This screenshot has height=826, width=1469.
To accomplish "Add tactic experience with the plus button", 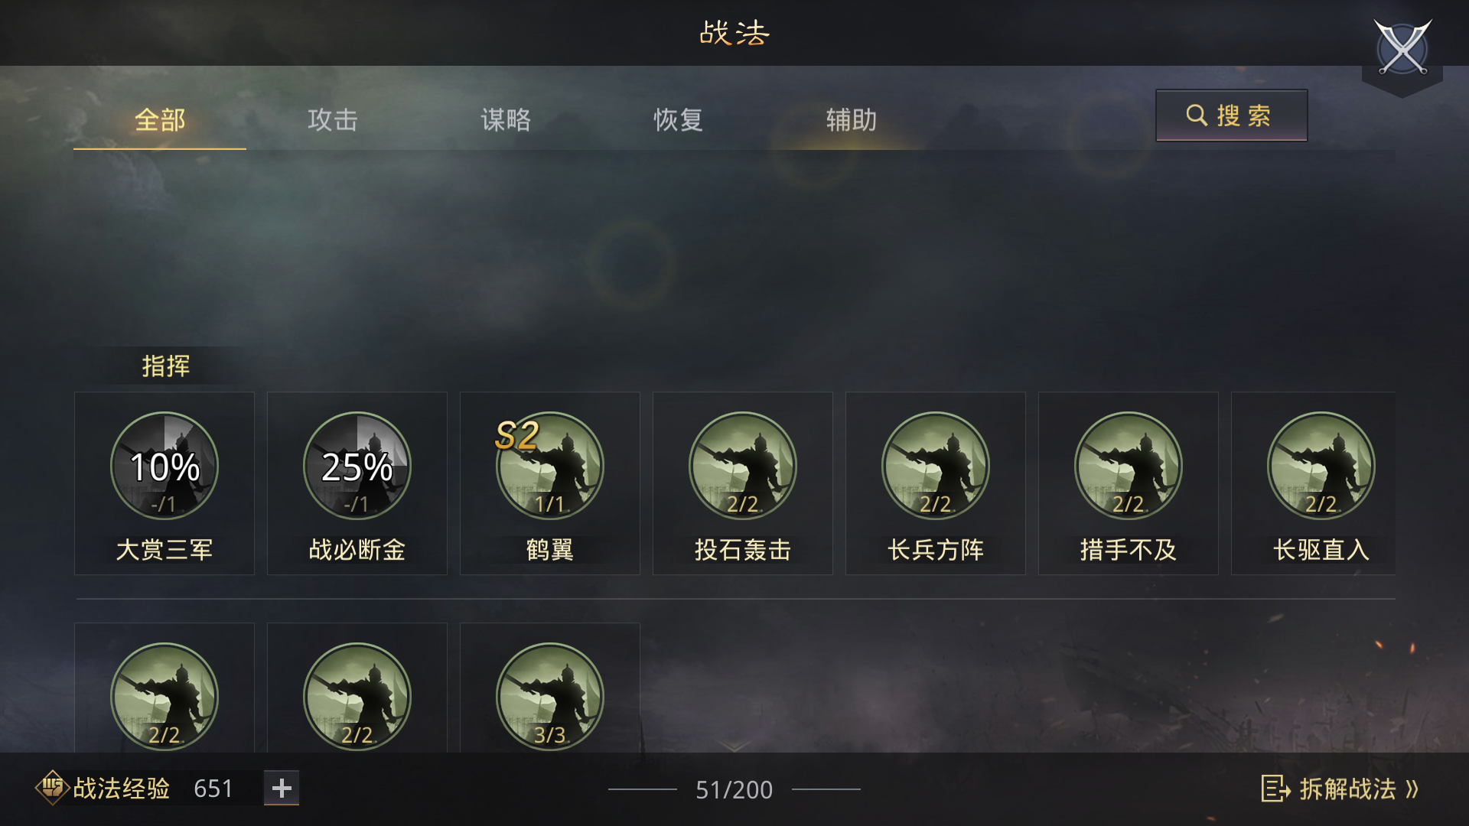I will click(282, 788).
